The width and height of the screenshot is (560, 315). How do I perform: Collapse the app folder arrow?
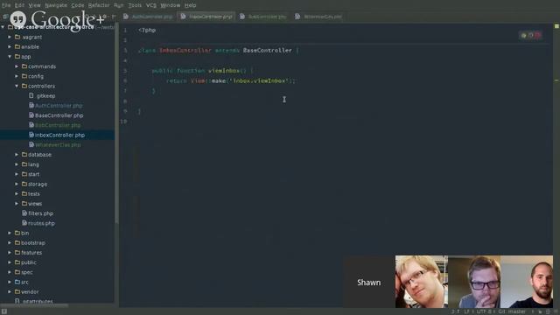10,56
